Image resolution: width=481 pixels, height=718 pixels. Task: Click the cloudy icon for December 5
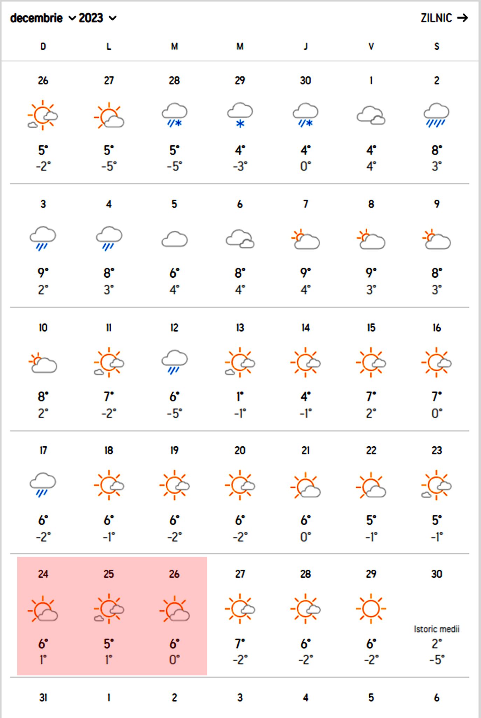click(x=174, y=239)
